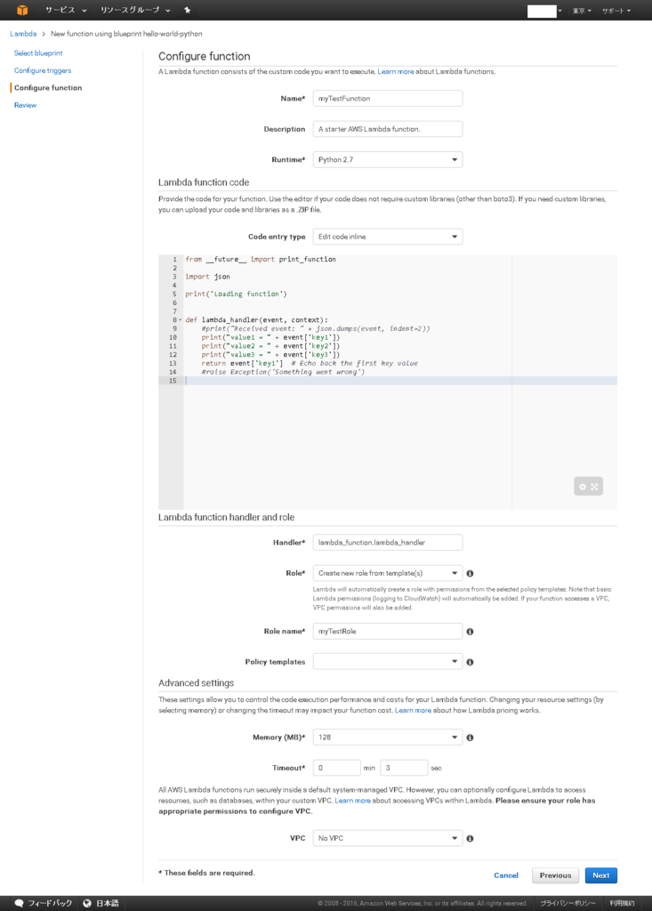Screen dimensions: 652x911
Task: Click the Previous button
Action: tap(555, 875)
